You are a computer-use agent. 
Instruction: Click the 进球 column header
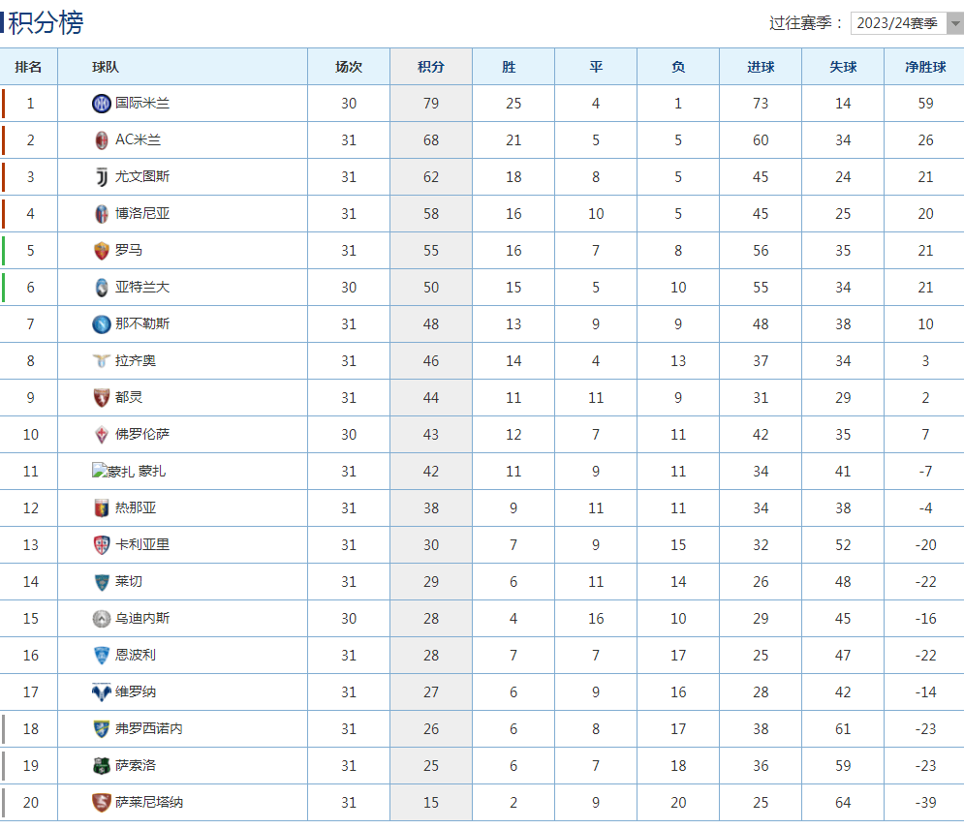[761, 67]
